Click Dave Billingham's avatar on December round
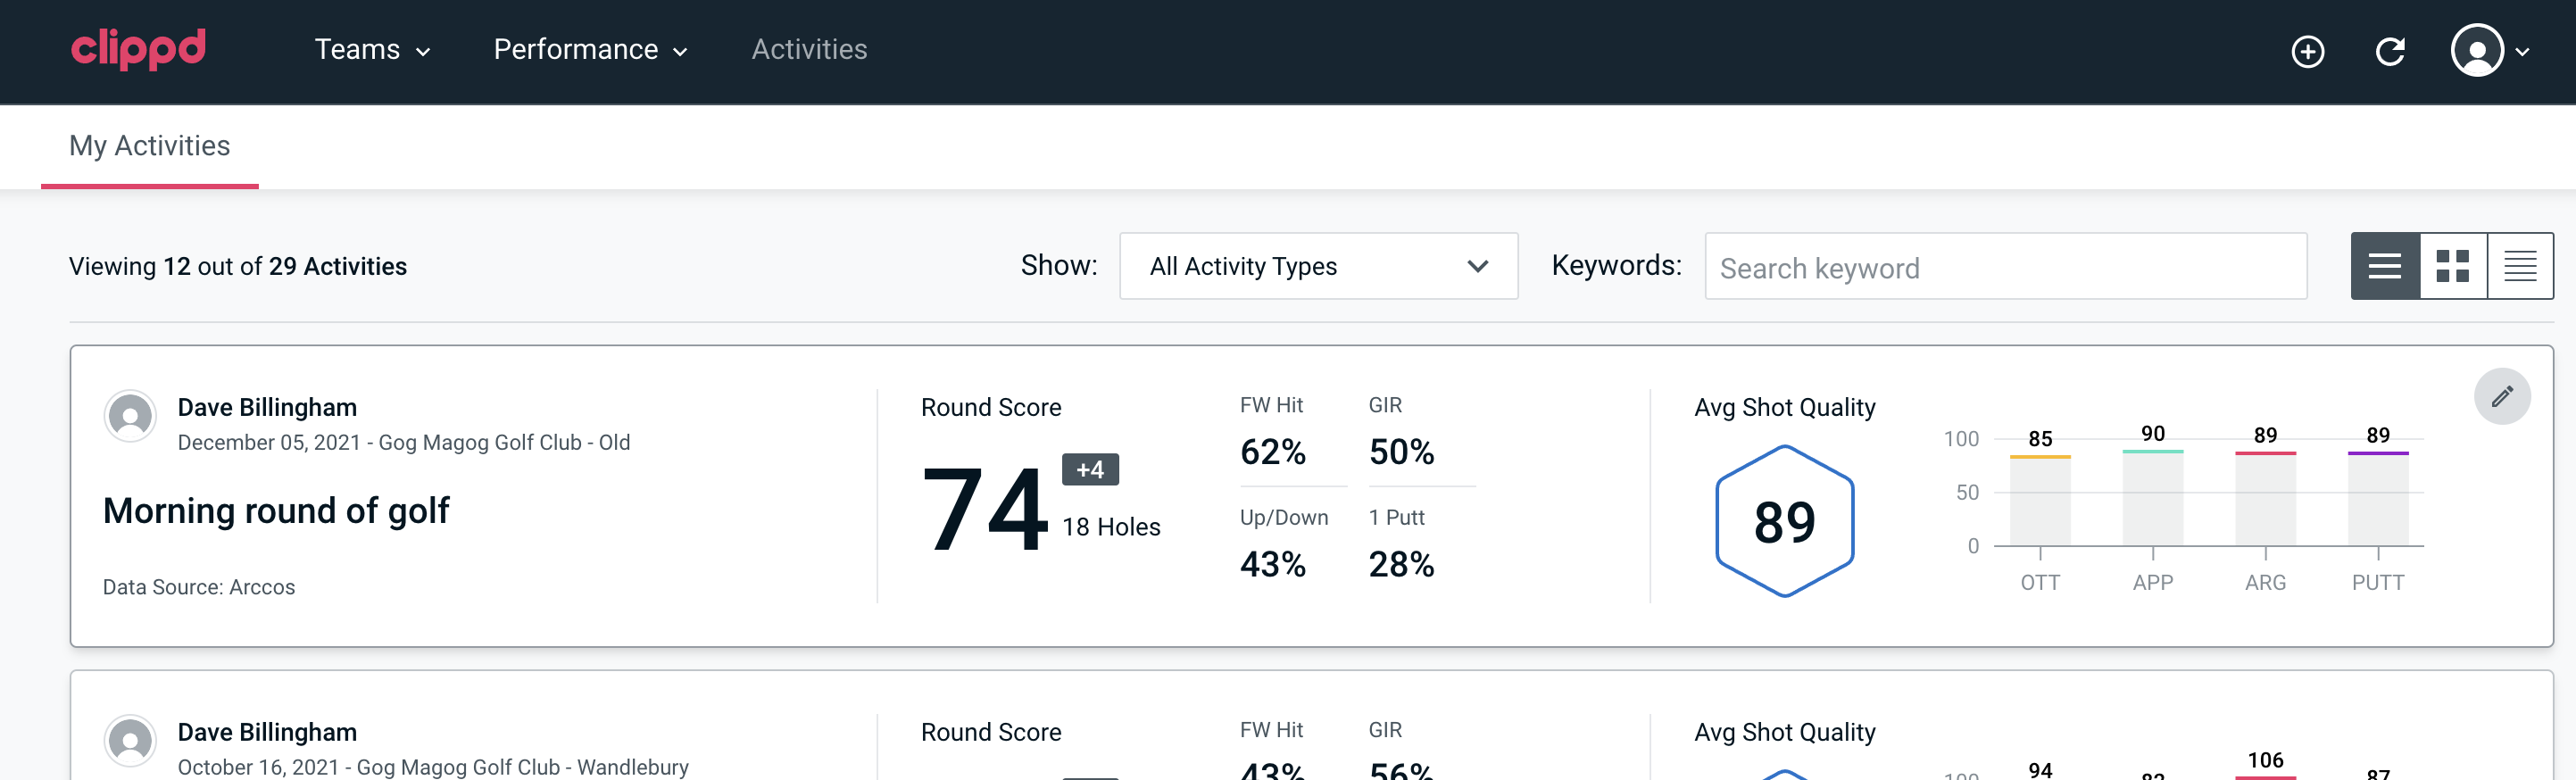Screen dimensions: 2576x780 (130, 416)
